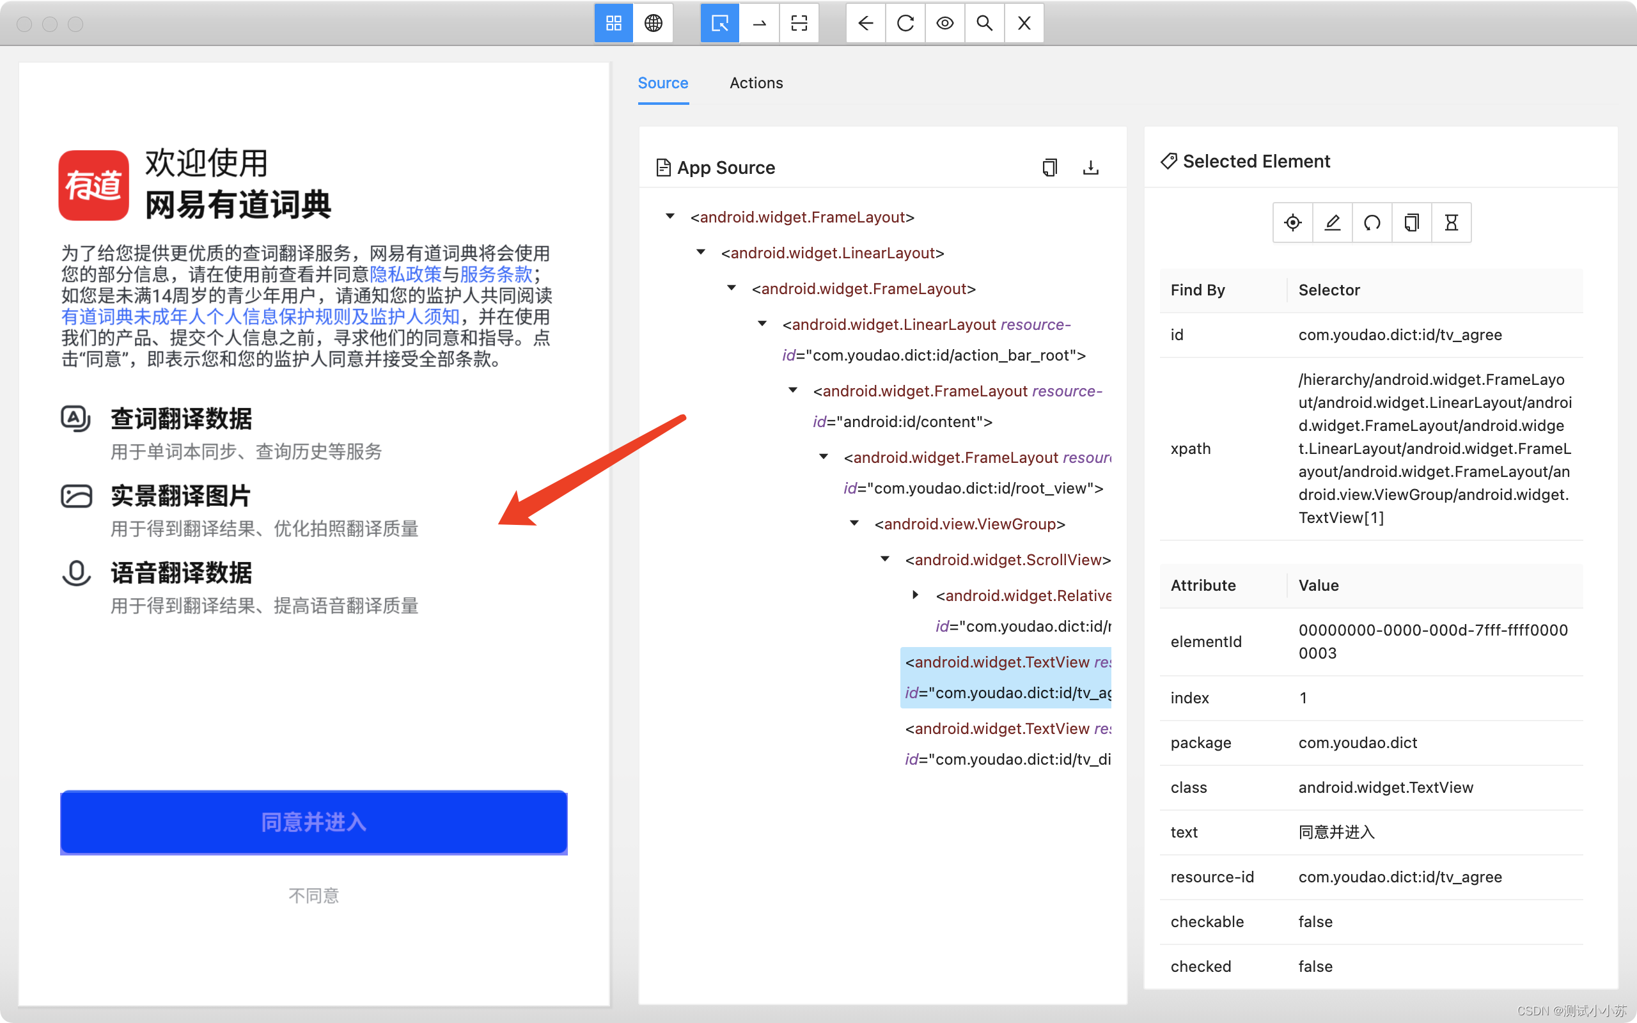
Task: Click Send Keys pencil icon
Action: point(1332,223)
